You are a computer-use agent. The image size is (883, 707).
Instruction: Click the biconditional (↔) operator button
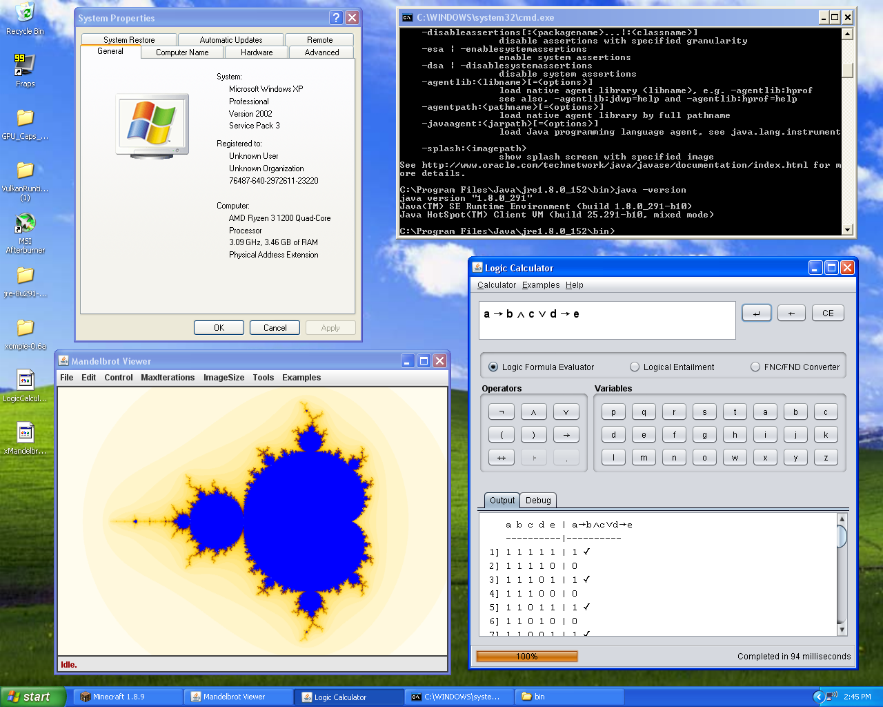coord(501,458)
